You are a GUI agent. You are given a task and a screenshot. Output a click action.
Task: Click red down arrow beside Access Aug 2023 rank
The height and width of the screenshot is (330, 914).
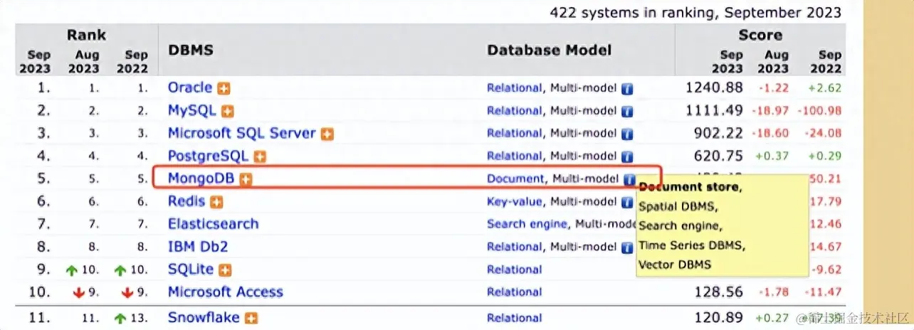coord(79,293)
